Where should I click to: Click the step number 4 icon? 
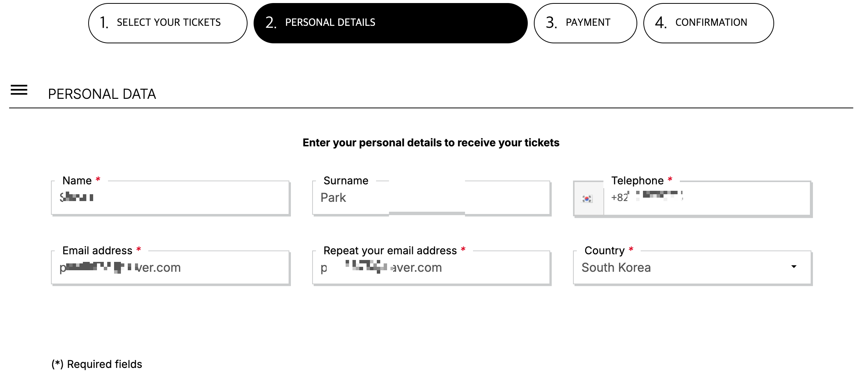coord(660,23)
